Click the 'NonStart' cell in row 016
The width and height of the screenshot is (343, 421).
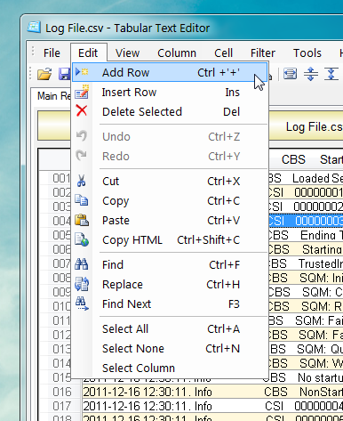click(321, 392)
